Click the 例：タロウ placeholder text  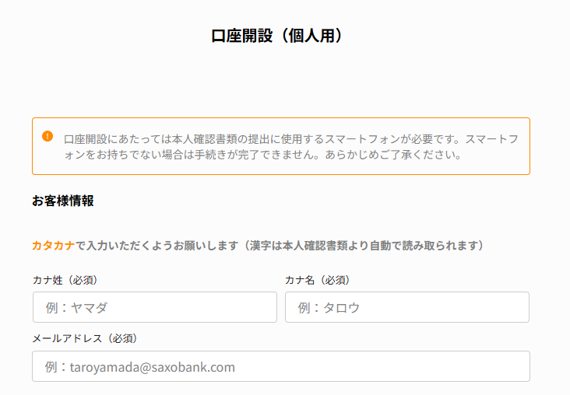click(329, 308)
